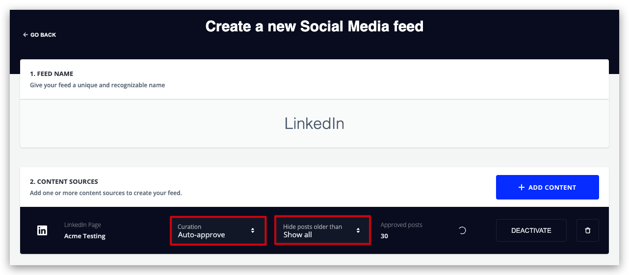Click the LinkedIn Page label
This screenshot has height=275, width=629.
(82, 225)
